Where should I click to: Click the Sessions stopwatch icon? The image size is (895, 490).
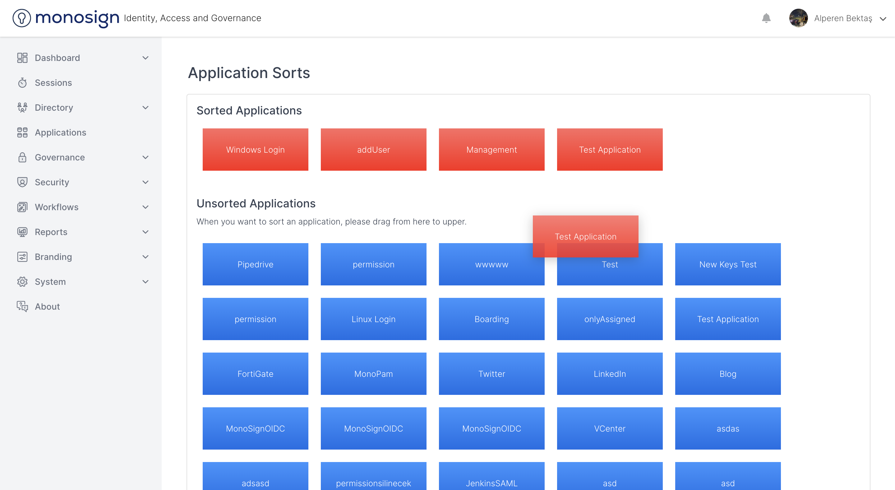22,83
